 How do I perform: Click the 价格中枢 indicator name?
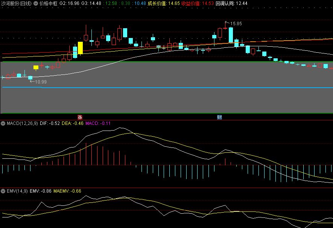pos(49,3)
